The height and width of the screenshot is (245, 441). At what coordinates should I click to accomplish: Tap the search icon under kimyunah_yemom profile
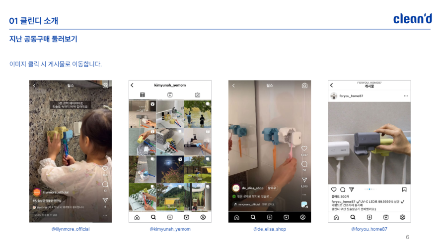[x=153, y=217]
